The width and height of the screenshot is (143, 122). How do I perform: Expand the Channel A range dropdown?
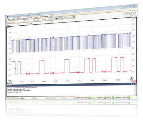click(17, 24)
